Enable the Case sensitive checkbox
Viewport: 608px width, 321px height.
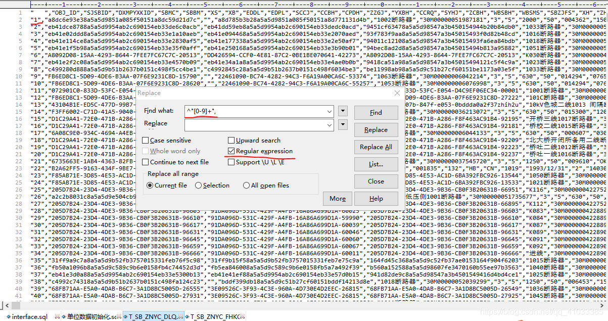145,141
